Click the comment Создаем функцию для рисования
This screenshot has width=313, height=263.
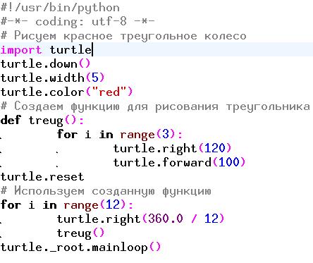click(x=155, y=106)
